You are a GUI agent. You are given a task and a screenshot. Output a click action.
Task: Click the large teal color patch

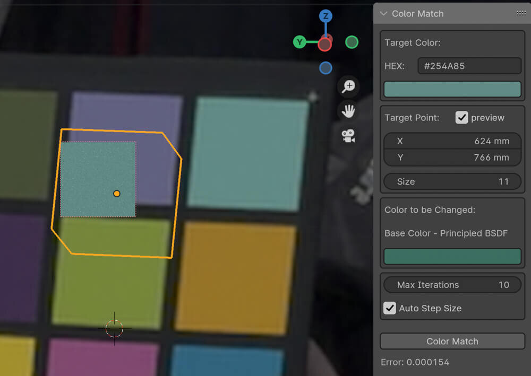(x=248, y=154)
